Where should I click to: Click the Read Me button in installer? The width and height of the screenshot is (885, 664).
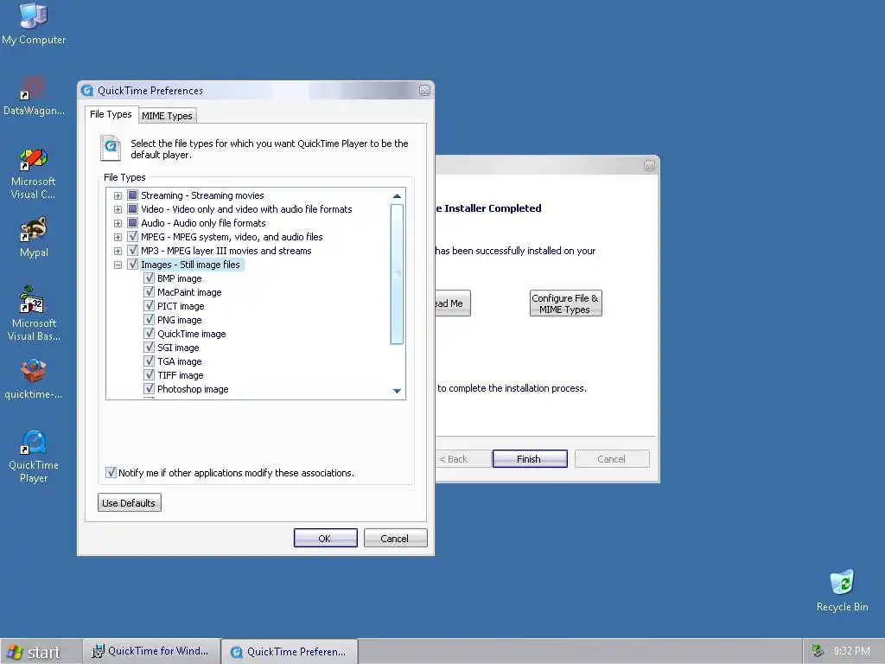tap(453, 303)
